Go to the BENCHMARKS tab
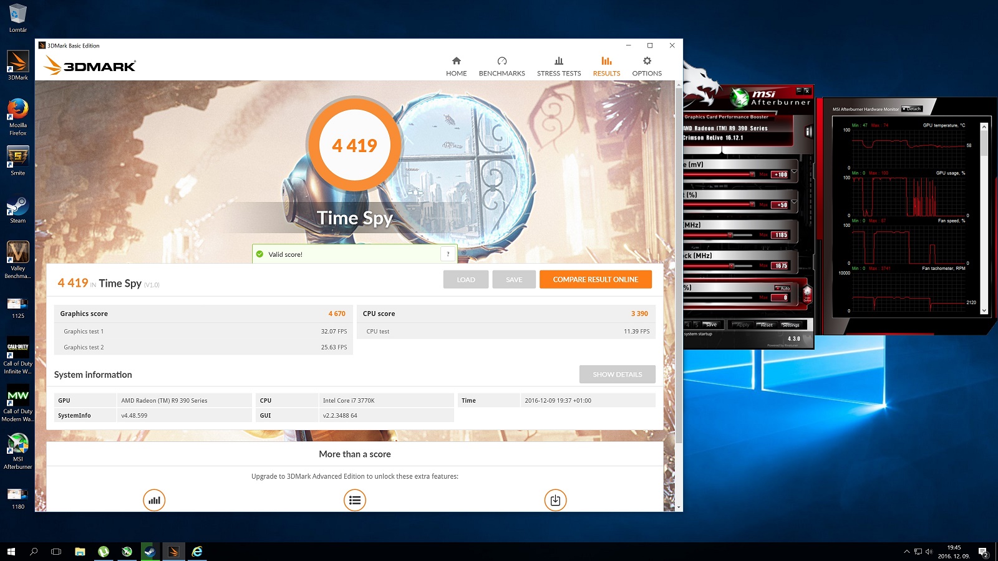 (501, 66)
